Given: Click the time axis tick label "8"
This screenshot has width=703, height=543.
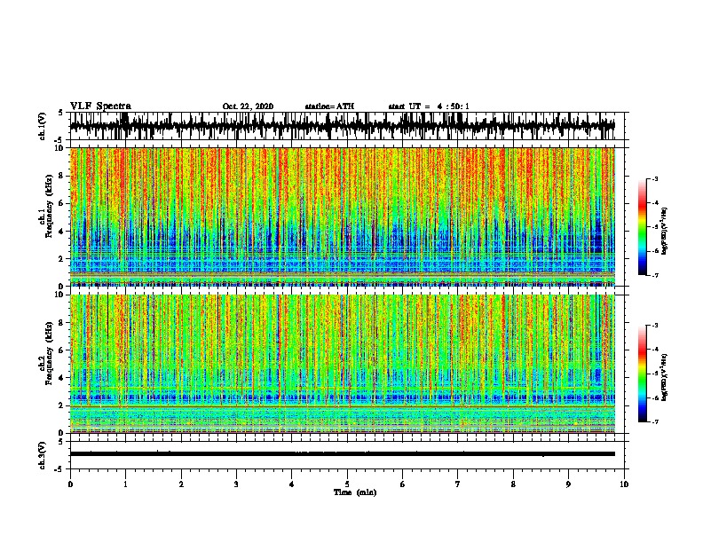Looking at the screenshot, I should pos(513,484).
